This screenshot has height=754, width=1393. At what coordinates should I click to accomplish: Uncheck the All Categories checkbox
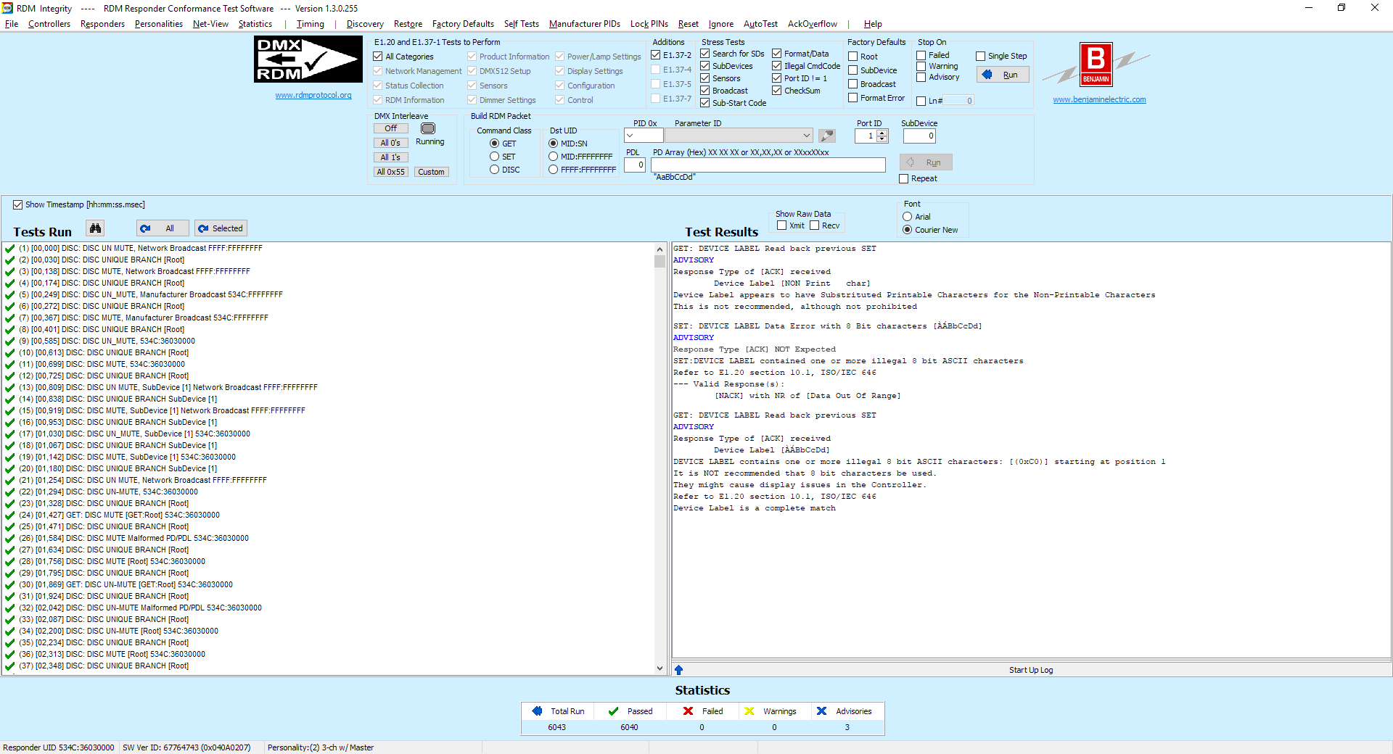point(378,57)
